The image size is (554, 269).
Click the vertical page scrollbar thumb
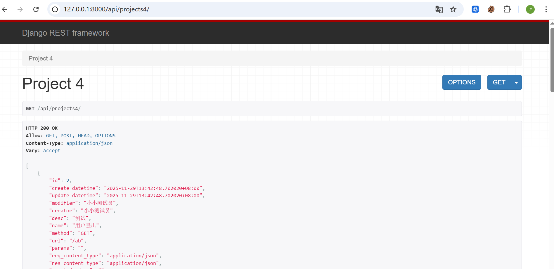(552, 60)
